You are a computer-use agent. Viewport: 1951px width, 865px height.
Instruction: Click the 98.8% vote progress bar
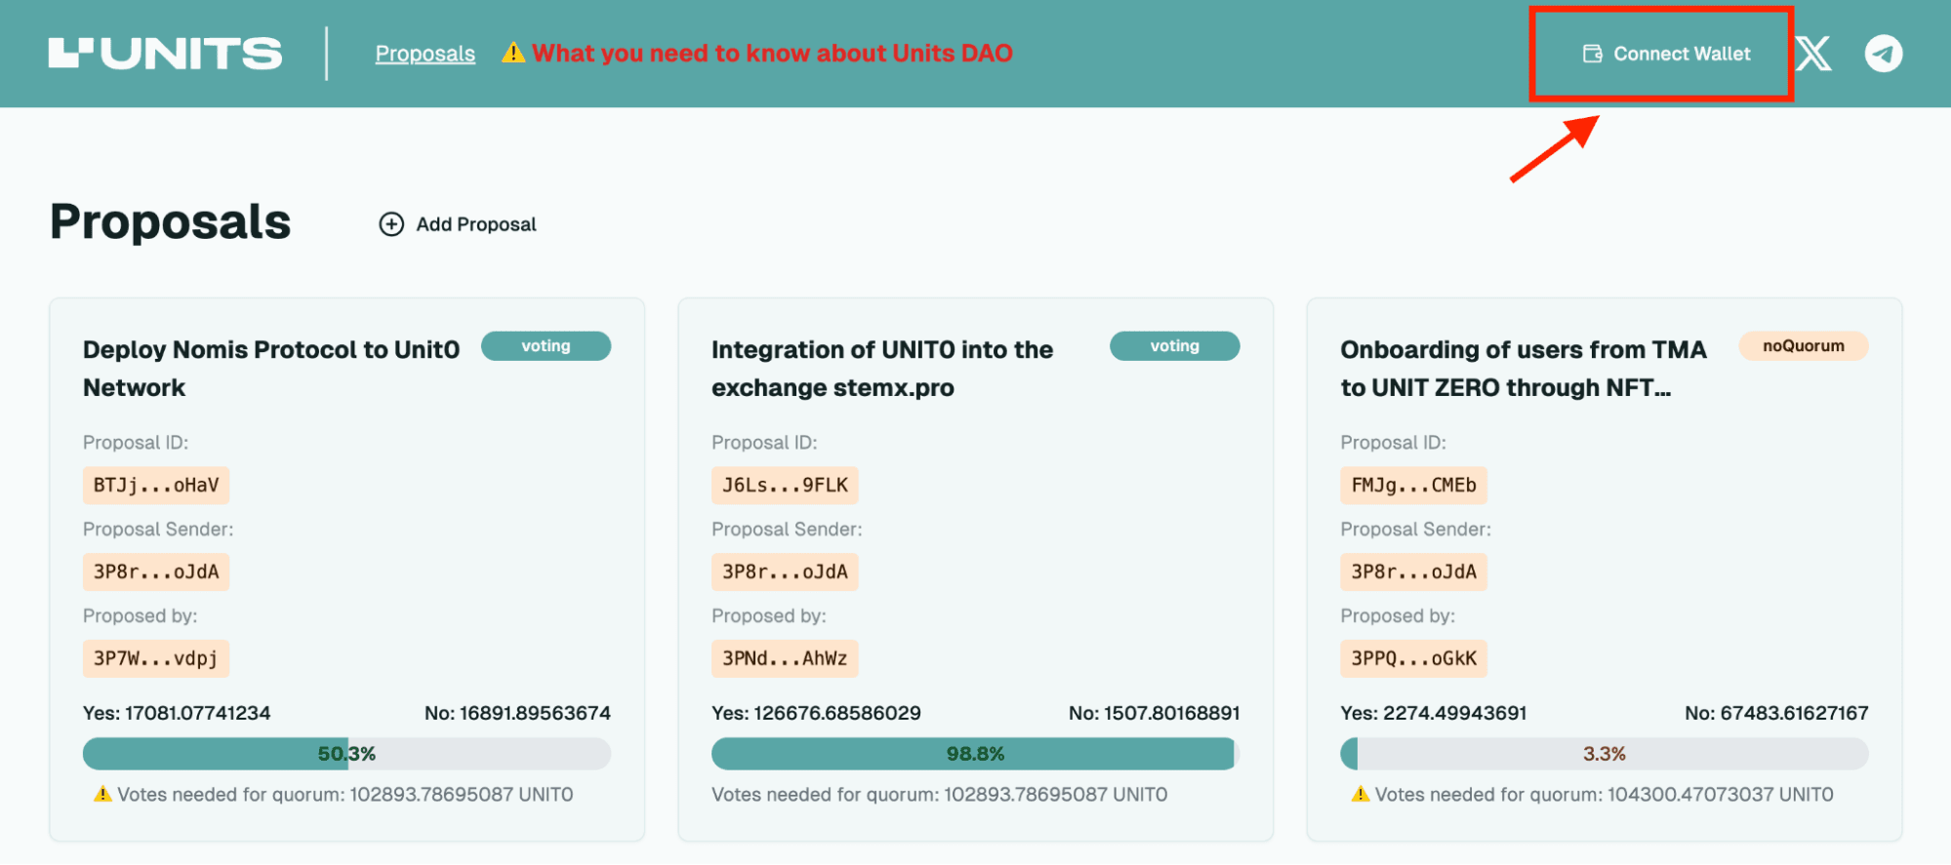975,754
